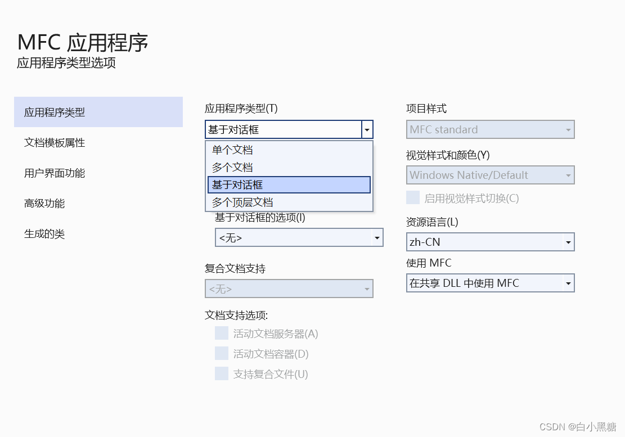
Task: Open the 资源语言 dropdown
Action: (567, 242)
